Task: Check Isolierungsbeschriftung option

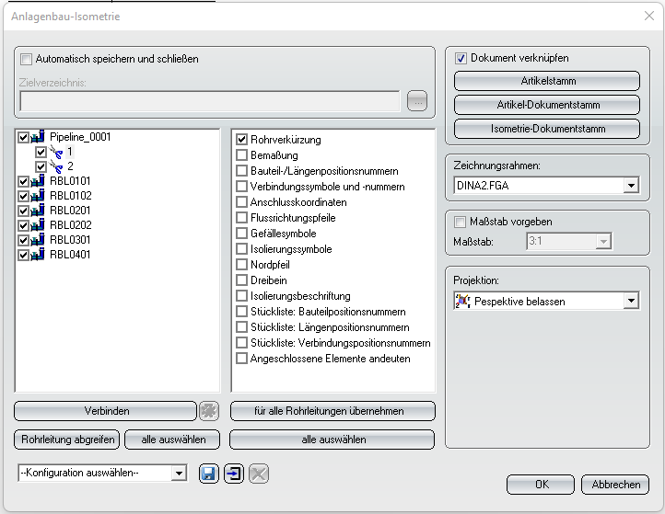Action: click(241, 295)
